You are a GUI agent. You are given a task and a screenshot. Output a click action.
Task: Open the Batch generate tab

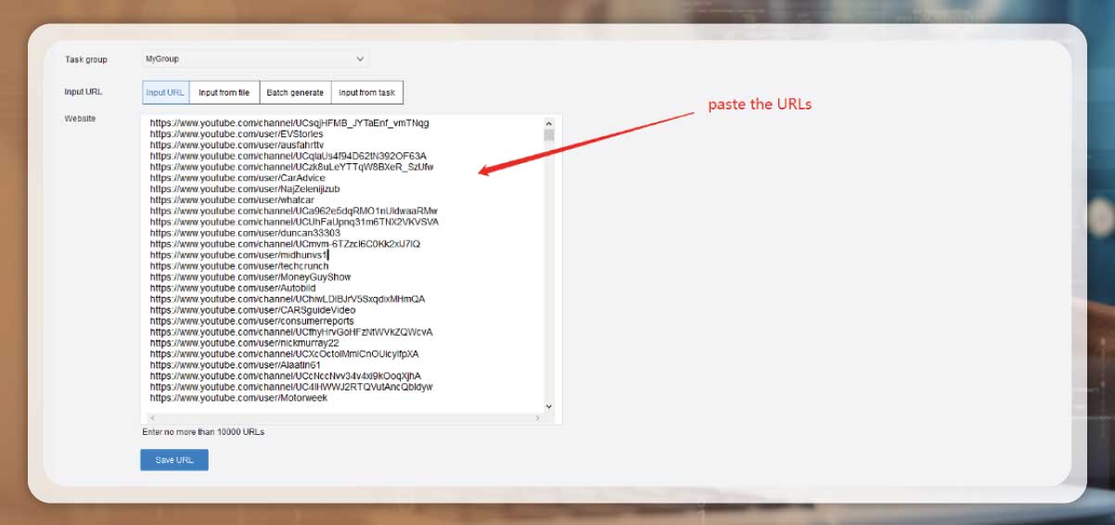[x=295, y=93]
